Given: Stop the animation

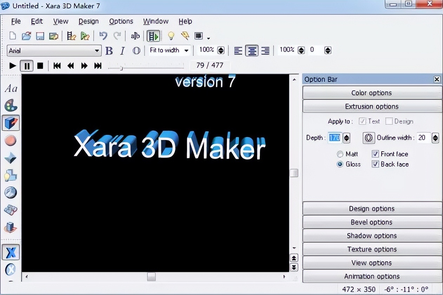Looking at the screenshot, I should 40,66.
